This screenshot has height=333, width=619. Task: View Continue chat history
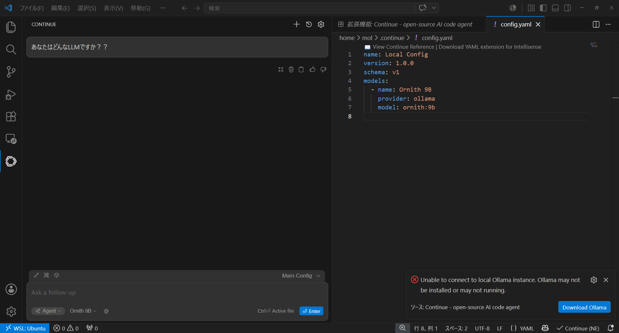pyautogui.click(x=309, y=24)
